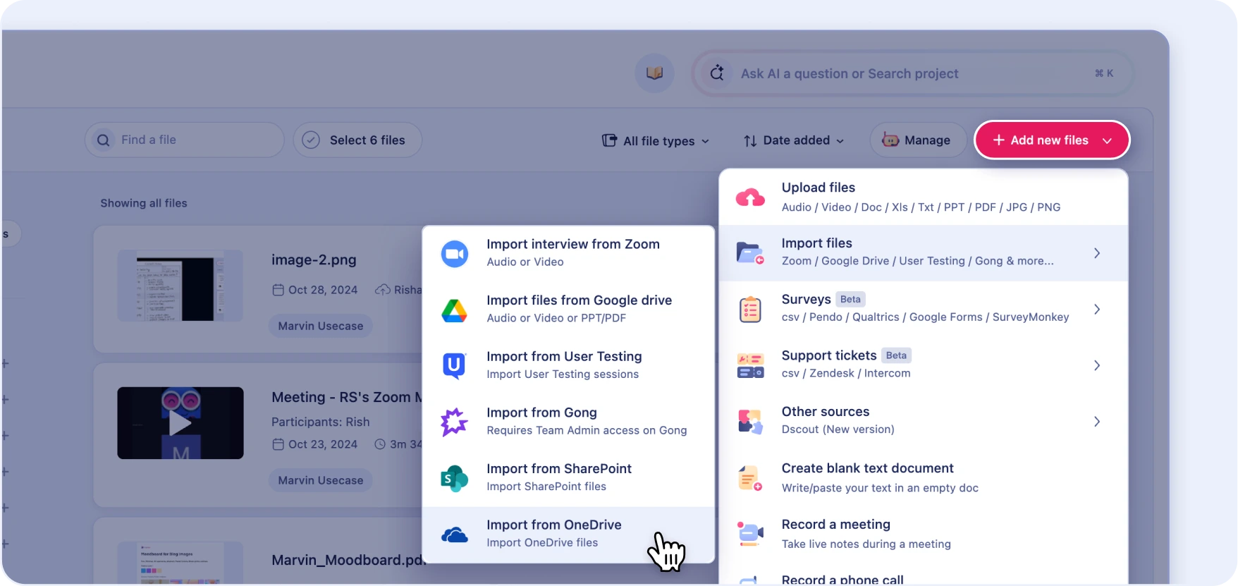Viewport: 1238px width, 586px height.
Task: Click the AI sparkle search icon
Action: tap(717, 73)
